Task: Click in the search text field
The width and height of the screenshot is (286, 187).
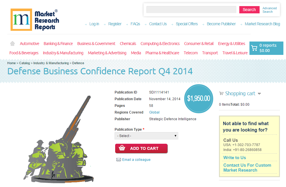Action: pos(191,10)
